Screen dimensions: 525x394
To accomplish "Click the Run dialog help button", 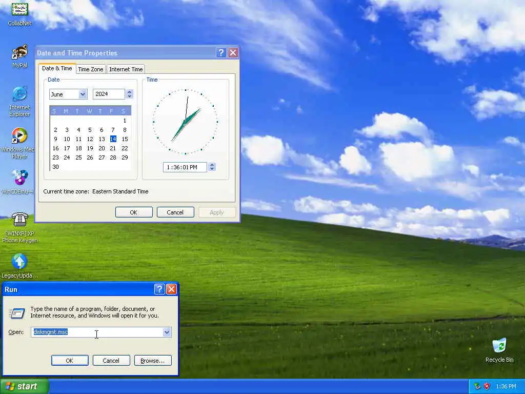I will [159, 289].
